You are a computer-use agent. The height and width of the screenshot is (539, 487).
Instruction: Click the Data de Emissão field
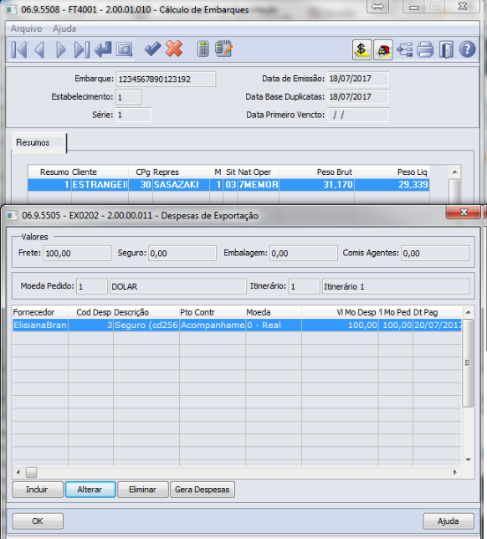click(x=358, y=79)
